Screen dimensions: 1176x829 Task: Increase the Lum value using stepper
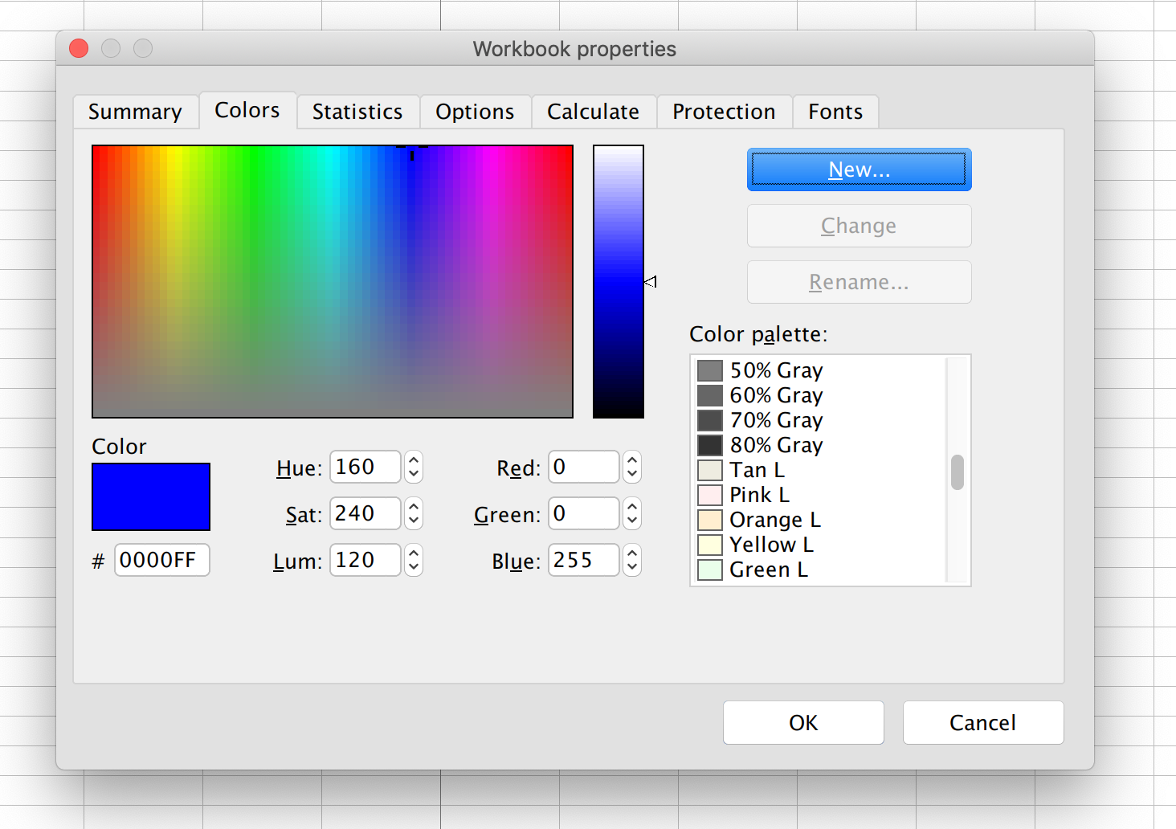pos(414,553)
